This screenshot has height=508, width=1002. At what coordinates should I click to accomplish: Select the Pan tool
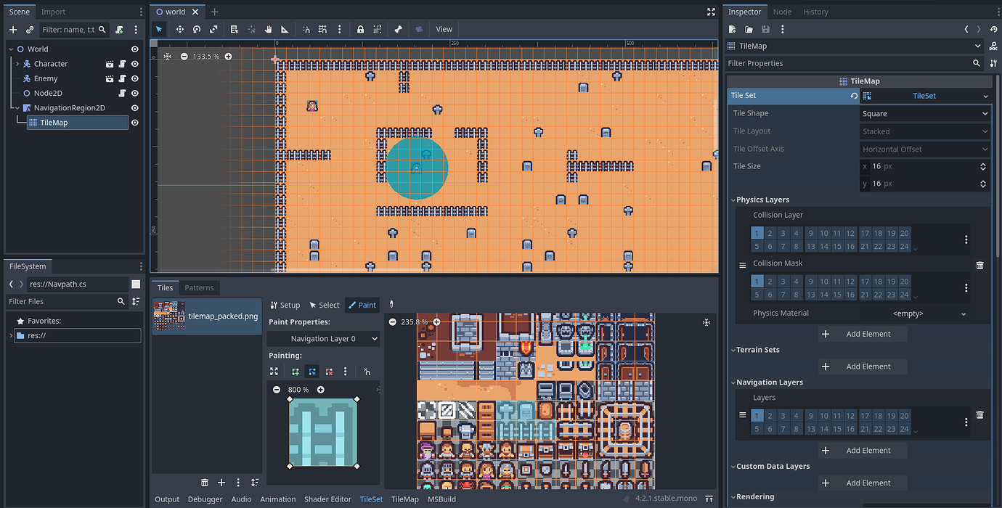coord(268,29)
